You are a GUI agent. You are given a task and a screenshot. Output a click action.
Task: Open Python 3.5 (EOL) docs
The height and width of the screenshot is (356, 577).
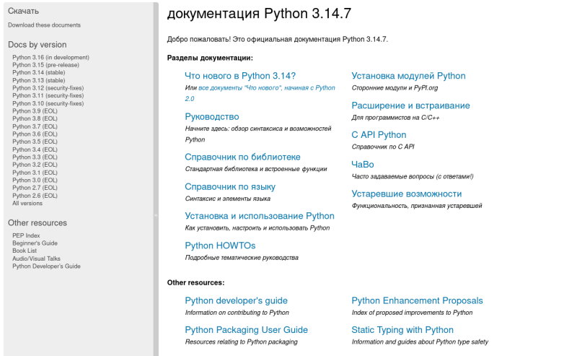pos(35,142)
